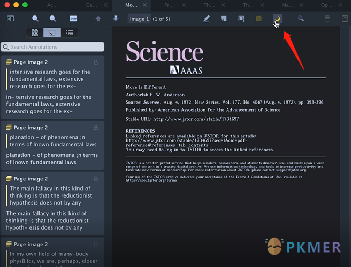351x267 pixels.
Task: Close the 'Ge...' tab
Action: pyautogui.click(x=105, y=5)
